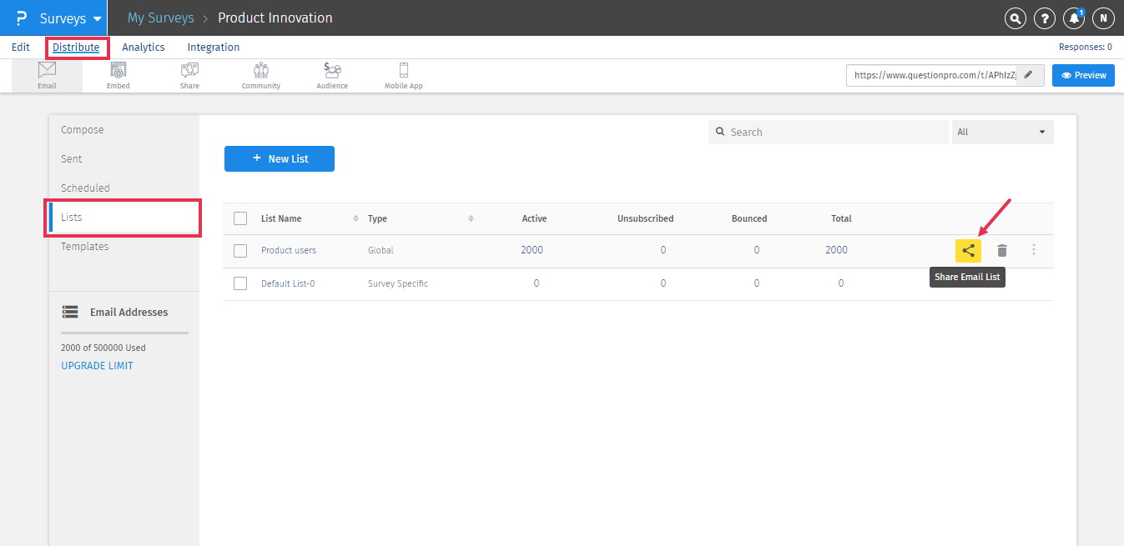
Task: Open the Embed distribution option
Action: (x=118, y=75)
